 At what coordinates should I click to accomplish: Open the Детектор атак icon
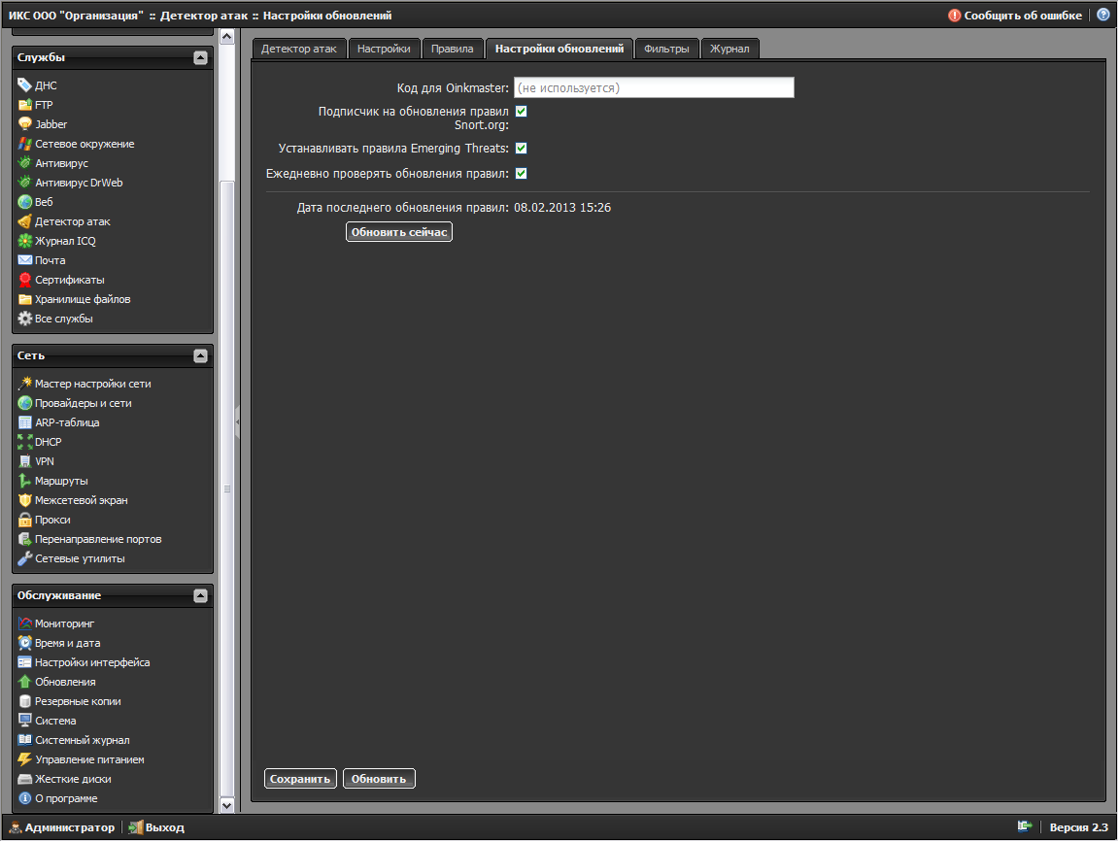(x=25, y=221)
